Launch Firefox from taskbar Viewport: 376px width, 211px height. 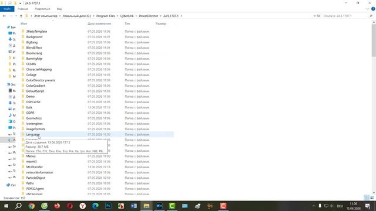[x=57, y=206]
